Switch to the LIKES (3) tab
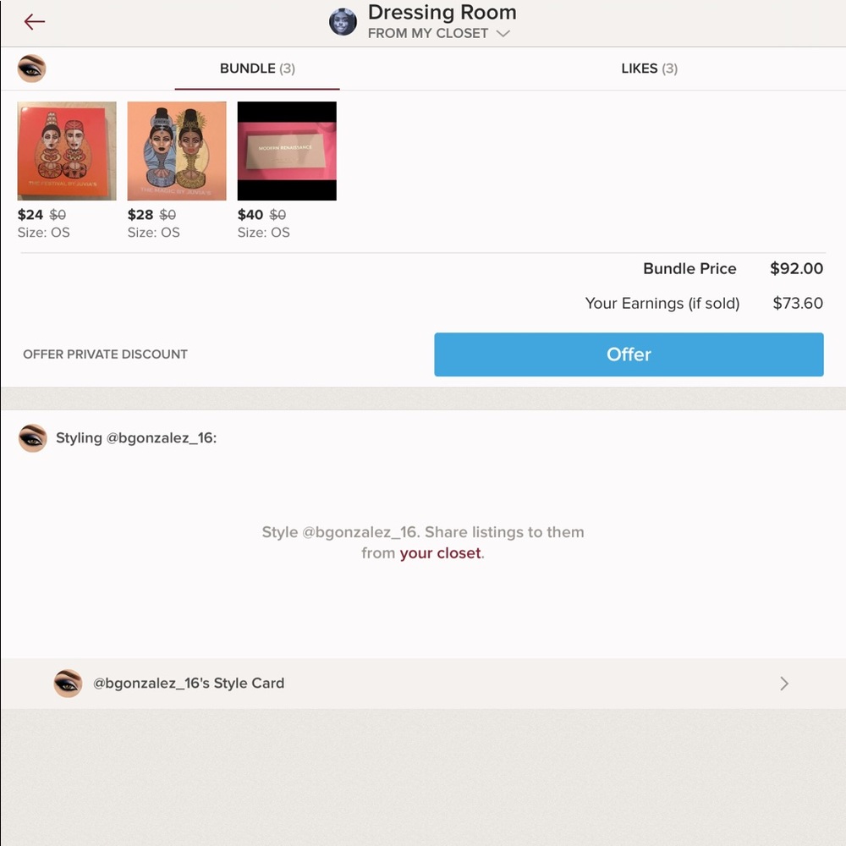 [649, 69]
